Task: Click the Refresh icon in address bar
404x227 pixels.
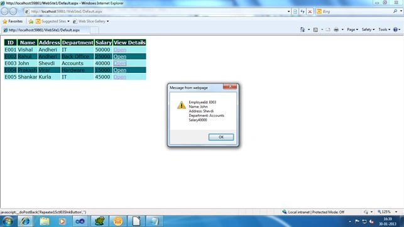Action: click(302, 11)
